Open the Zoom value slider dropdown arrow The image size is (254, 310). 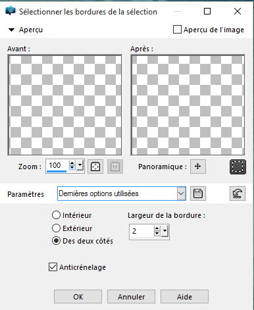click(x=80, y=165)
